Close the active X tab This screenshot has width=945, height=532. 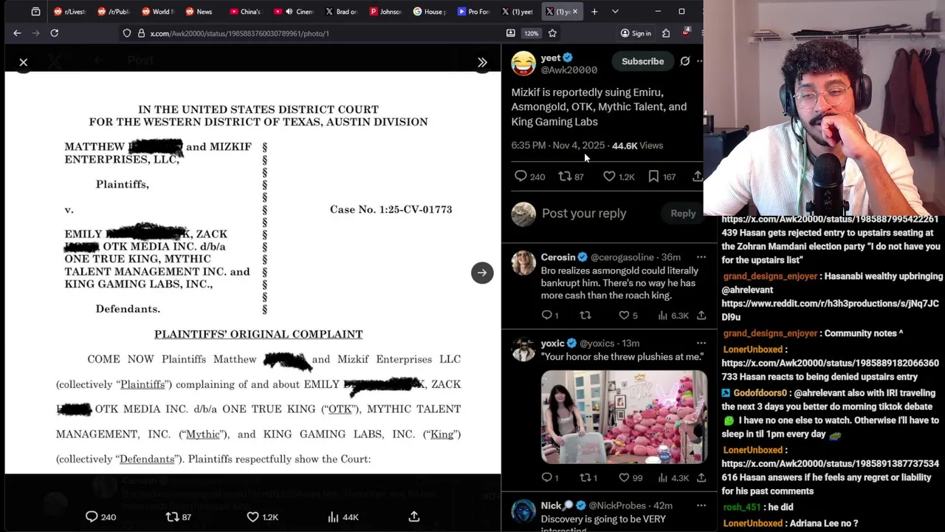[575, 12]
